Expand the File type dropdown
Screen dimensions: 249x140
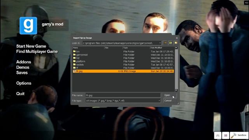(159, 101)
